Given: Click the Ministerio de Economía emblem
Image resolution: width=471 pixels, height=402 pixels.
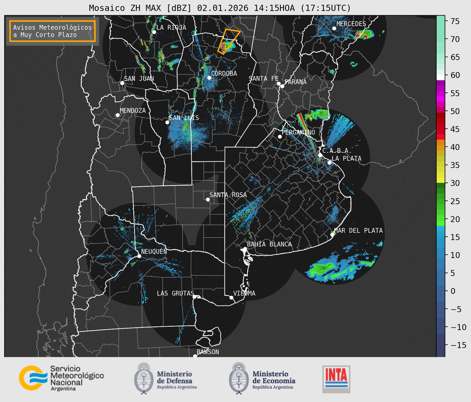Looking at the screenshot, I should (x=238, y=378).
